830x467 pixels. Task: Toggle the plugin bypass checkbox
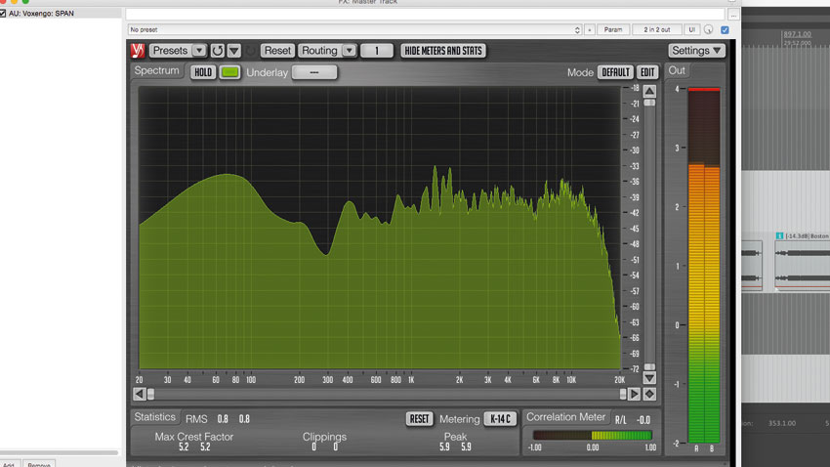[x=725, y=30]
